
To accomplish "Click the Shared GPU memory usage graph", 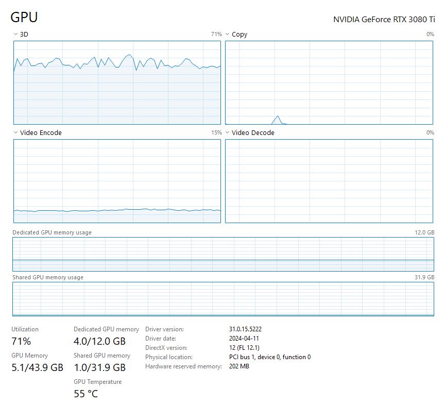I will (x=223, y=299).
